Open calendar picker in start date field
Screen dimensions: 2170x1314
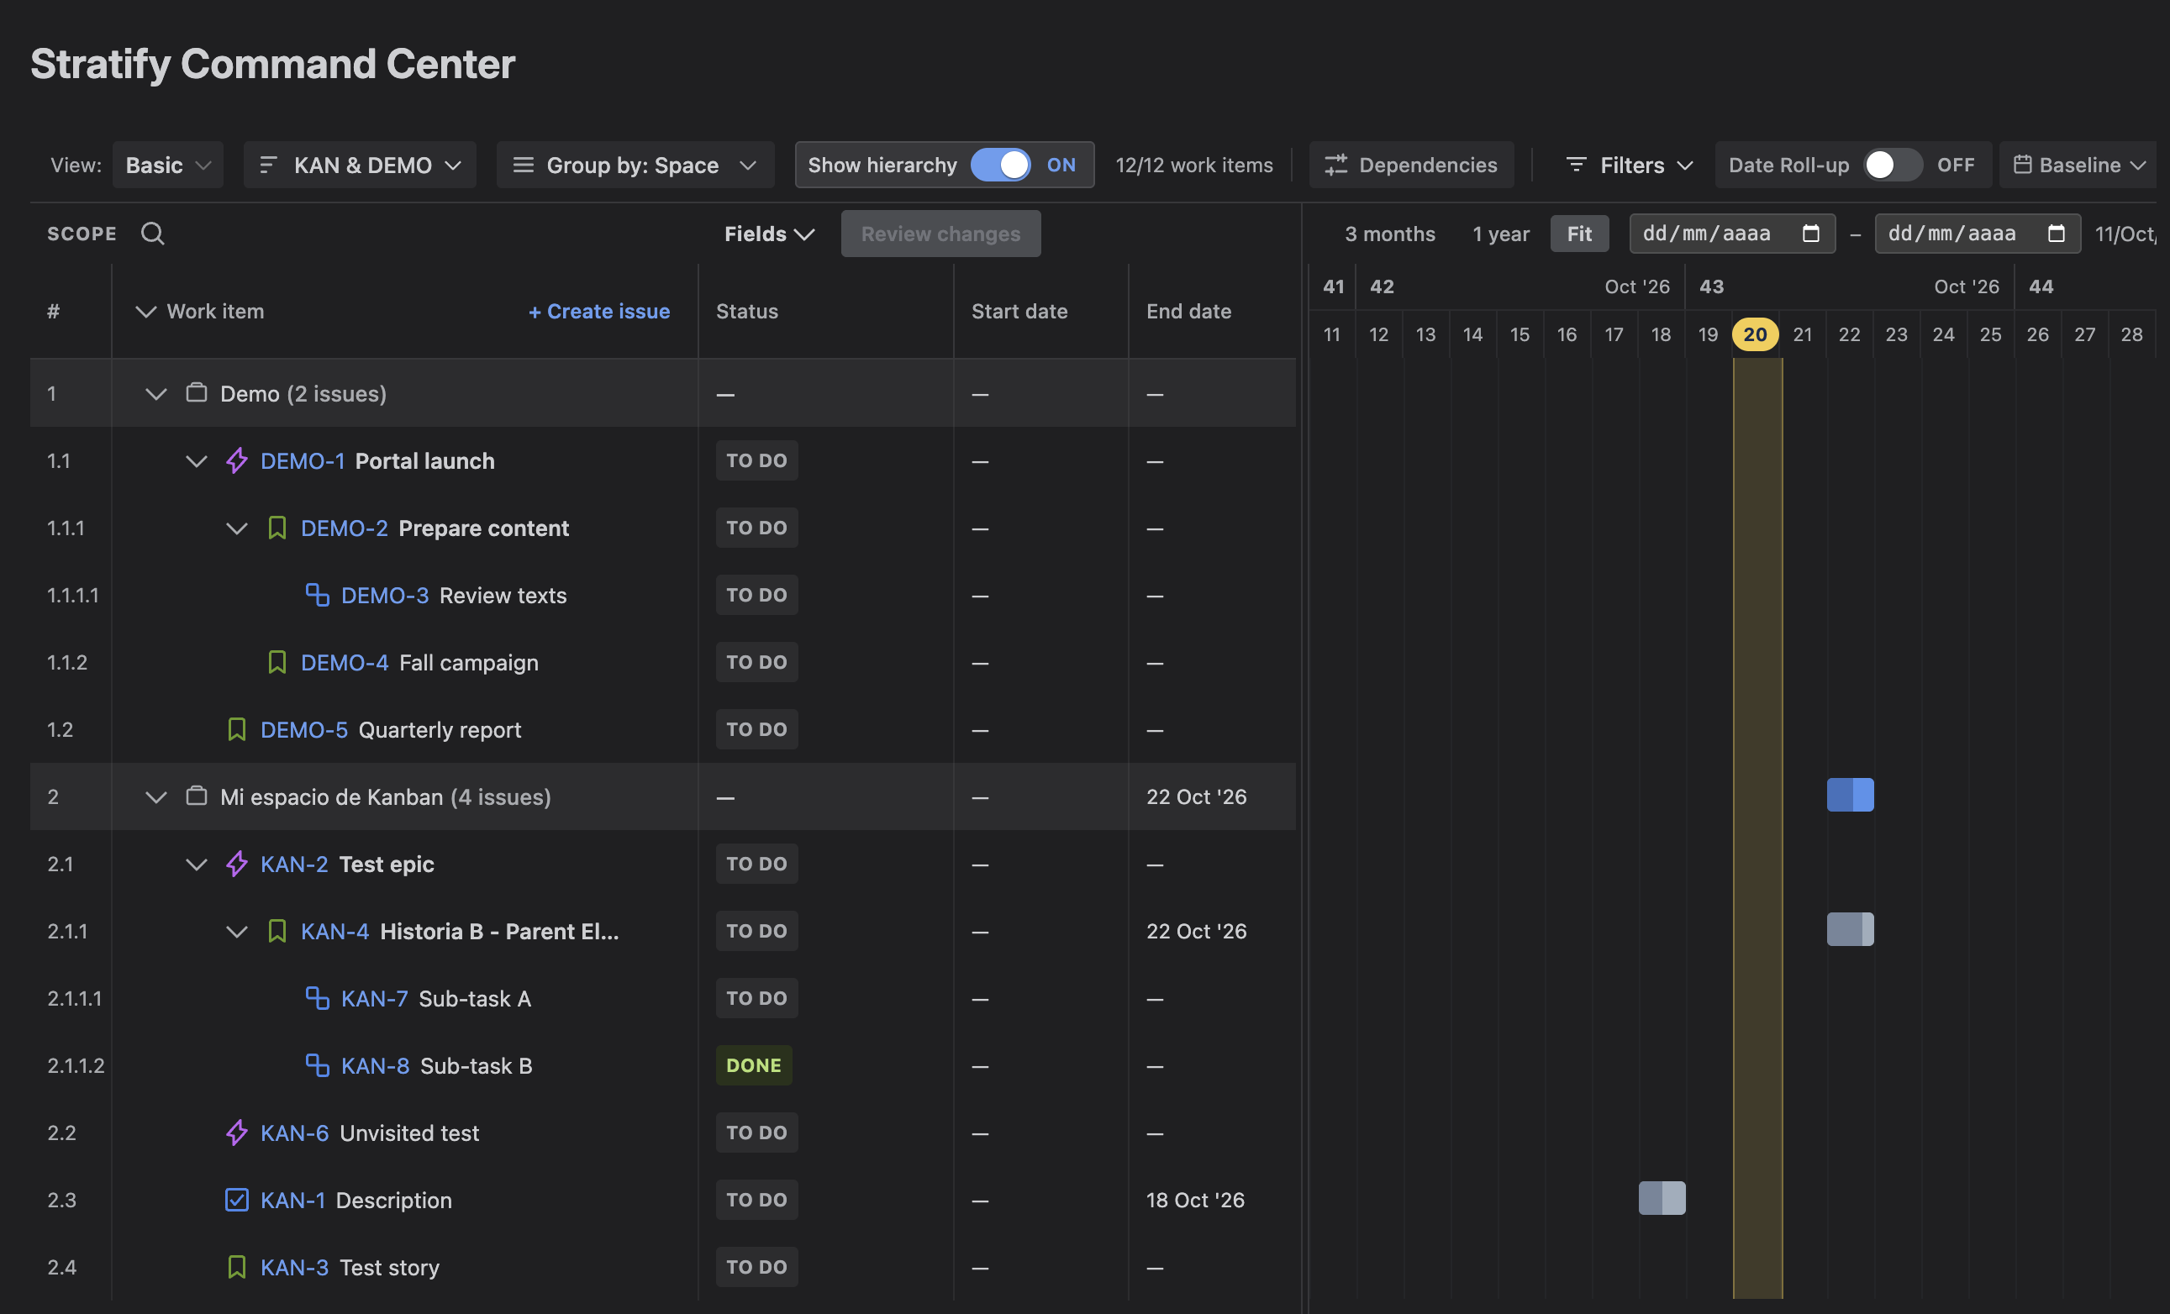point(1810,234)
